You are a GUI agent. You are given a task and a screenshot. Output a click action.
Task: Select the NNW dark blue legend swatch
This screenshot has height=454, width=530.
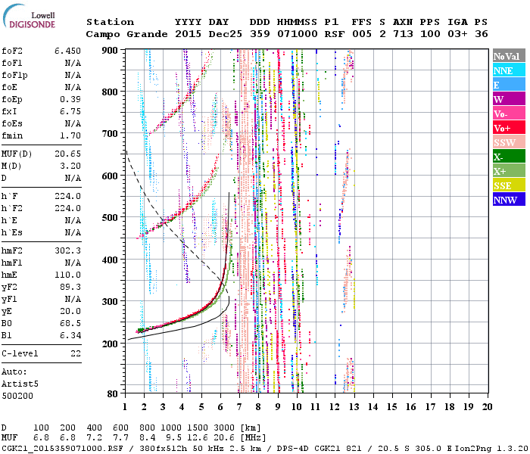click(x=509, y=199)
